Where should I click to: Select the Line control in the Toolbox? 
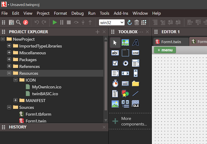[x=135, y=93]
